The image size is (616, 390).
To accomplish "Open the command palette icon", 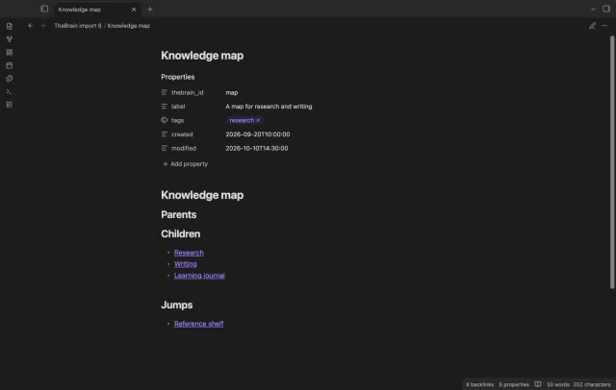I will (x=10, y=91).
